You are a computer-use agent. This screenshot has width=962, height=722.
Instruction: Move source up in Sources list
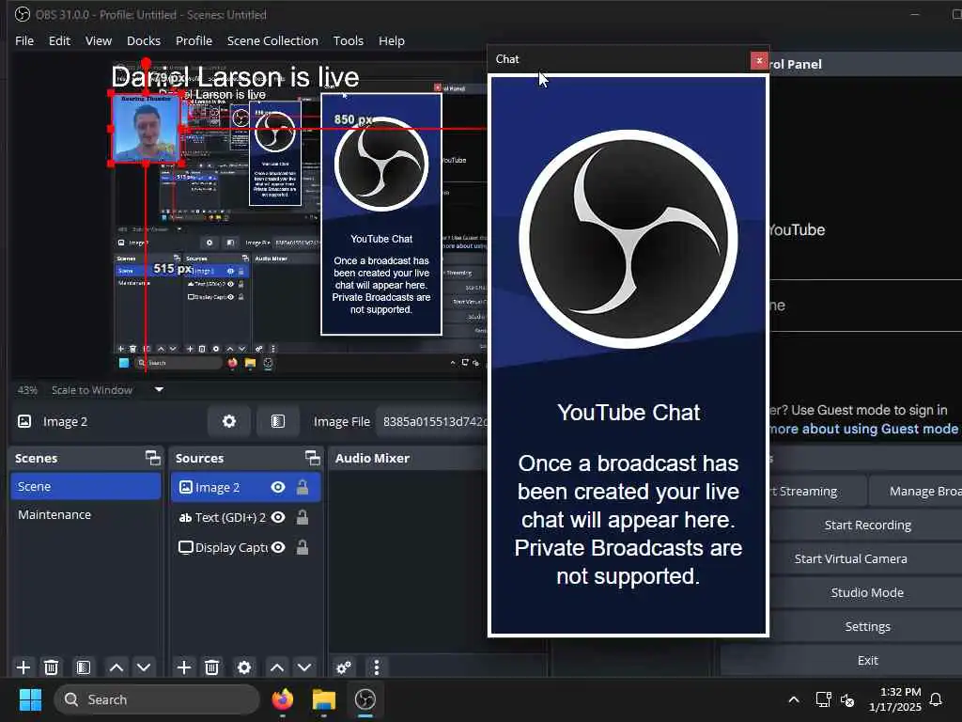277,667
